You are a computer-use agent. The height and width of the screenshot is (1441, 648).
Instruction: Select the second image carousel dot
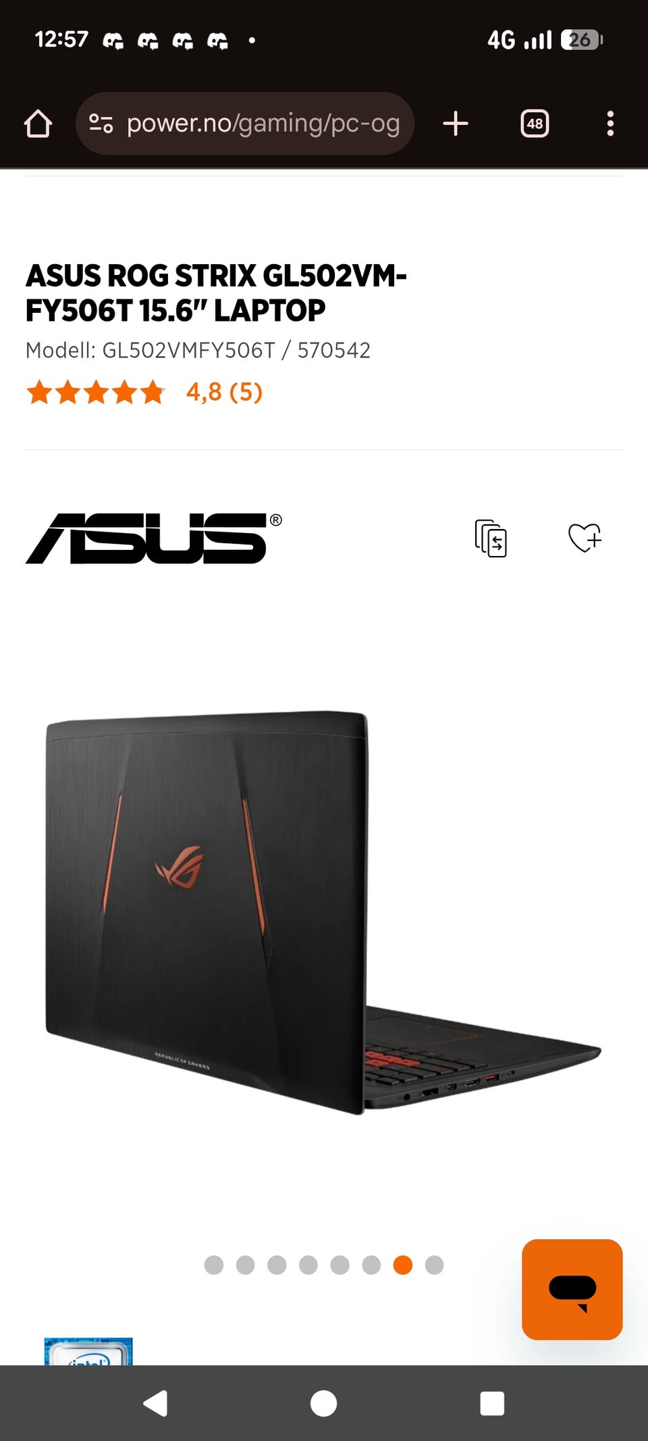[246, 1265]
